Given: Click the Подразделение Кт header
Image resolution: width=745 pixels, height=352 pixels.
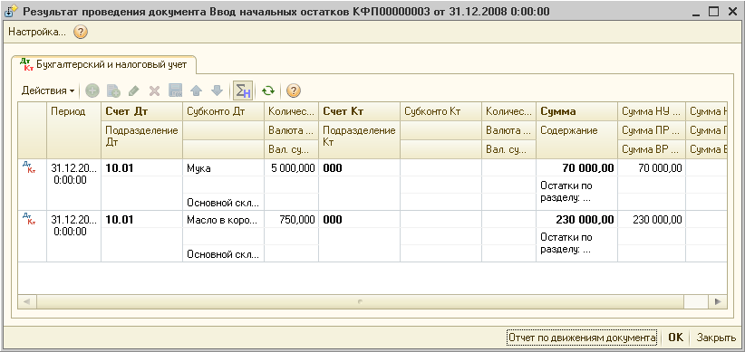Looking at the screenshot, I should (360, 139).
